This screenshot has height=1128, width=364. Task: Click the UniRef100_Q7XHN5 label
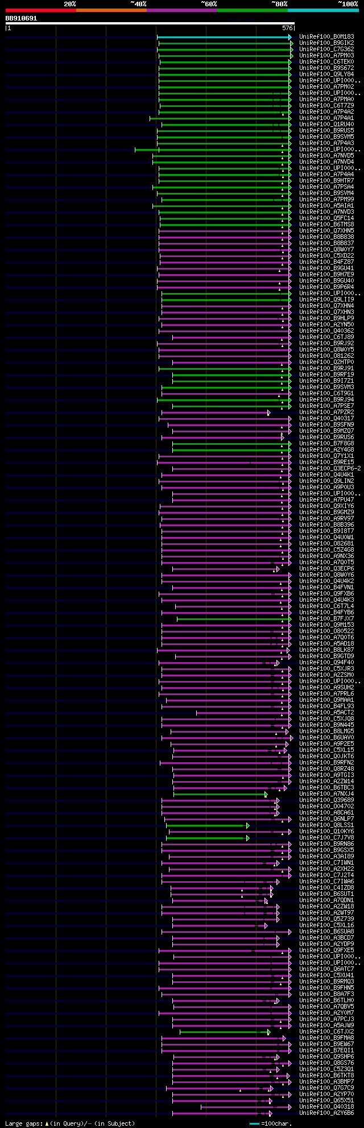coord(326,231)
